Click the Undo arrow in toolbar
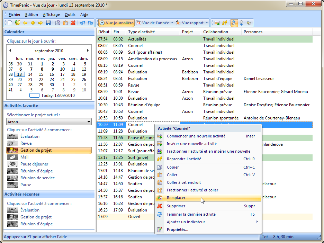 click(82, 23)
